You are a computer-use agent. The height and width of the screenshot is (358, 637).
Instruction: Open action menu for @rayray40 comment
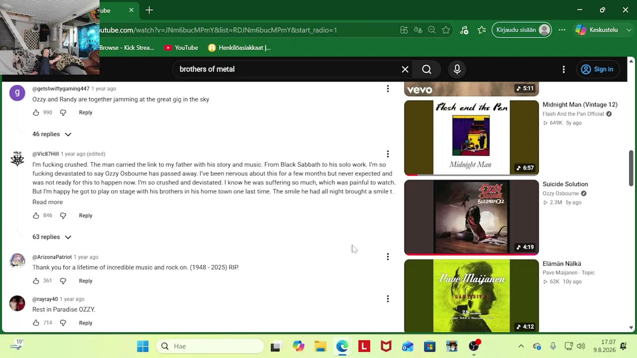pyautogui.click(x=388, y=299)
